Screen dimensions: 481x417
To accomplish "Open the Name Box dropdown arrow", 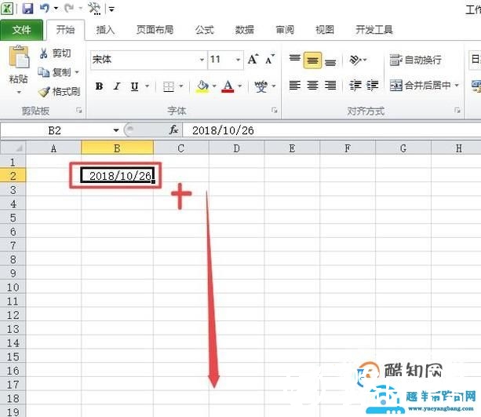I will 116,130.
